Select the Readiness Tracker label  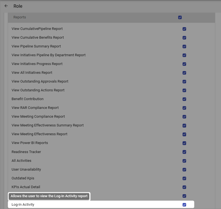click(26, 152)
